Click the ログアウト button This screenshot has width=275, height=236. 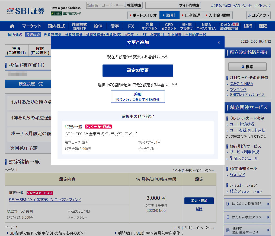point(258,15)
